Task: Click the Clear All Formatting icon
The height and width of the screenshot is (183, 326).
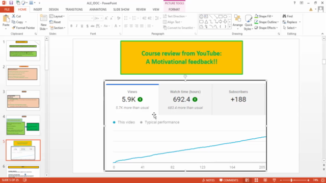Action: pos(119,18)
